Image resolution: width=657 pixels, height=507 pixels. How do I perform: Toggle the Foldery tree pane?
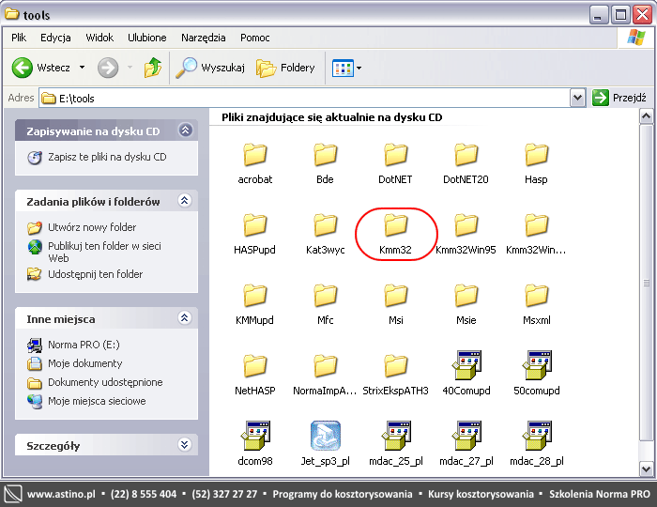(x=285, y=68)
